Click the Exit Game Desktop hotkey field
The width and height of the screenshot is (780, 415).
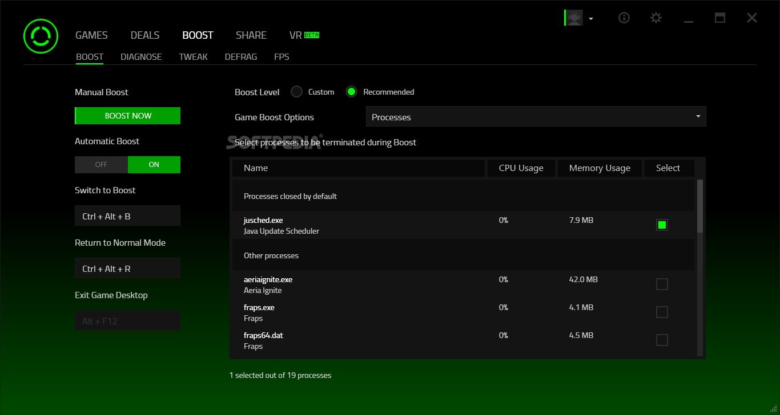coord(127,321)
